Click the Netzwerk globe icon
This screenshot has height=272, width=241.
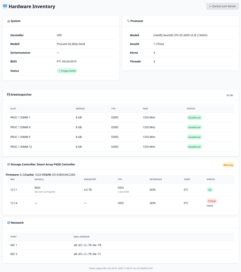click(9, 223)
